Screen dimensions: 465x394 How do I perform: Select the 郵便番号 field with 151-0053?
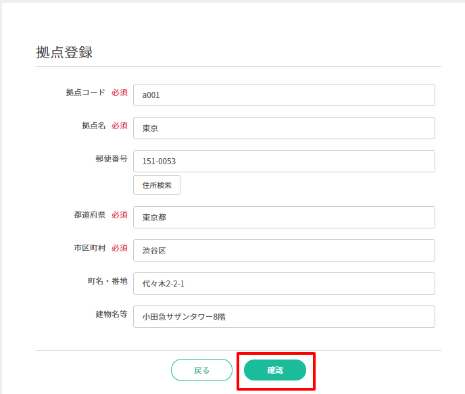coord(284,162)
